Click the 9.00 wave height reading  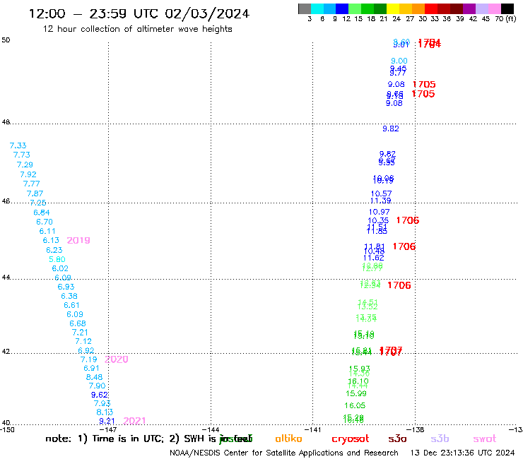tap(399, 61)
